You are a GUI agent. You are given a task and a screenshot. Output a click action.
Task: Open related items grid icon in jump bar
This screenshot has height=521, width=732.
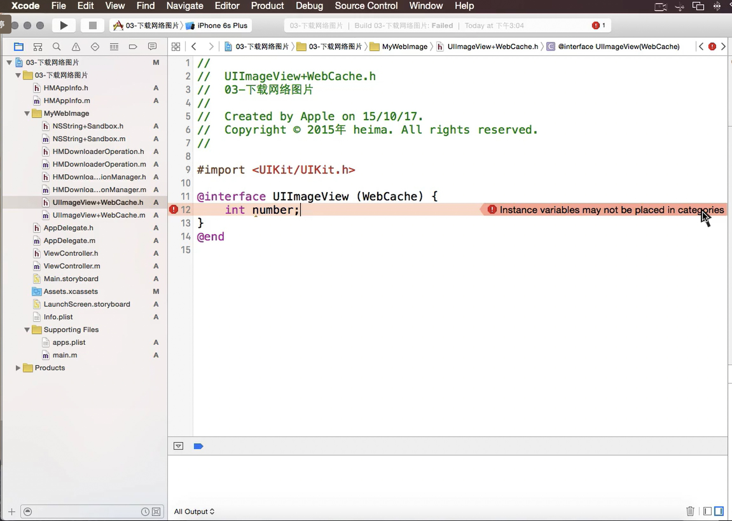[x=176, y=47]
